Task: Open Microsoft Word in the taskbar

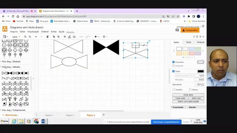Action: (x=44, y=121)
